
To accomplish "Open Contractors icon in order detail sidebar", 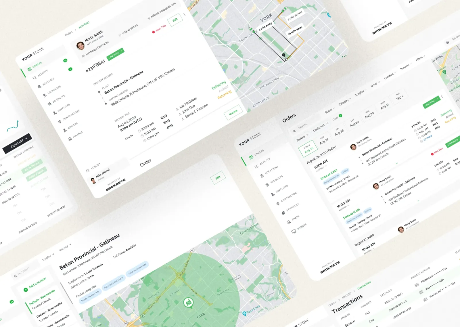I will [60, 122].
